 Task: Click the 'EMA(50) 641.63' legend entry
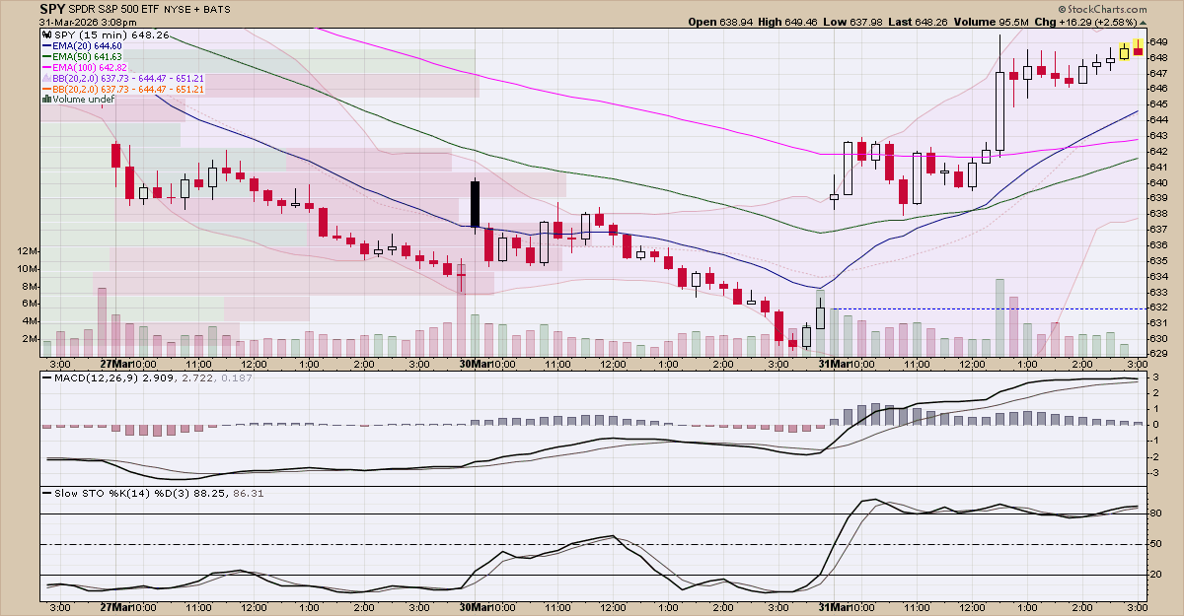(88, 56)
